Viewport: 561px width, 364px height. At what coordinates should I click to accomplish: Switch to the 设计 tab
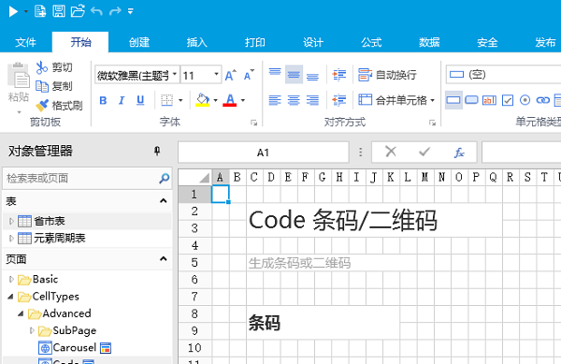pos(313,42)
